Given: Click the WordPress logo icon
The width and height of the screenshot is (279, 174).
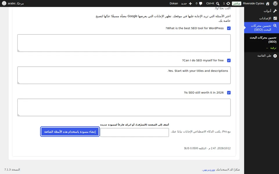Looking at the screenshot, I should coord(275,3).
